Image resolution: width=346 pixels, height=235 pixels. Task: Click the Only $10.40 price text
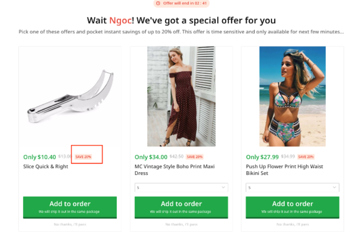[40, 157]
